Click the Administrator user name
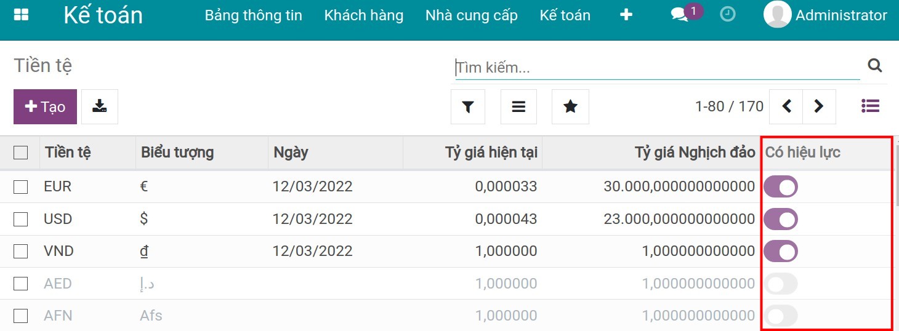This screenshot has height=331, width=899. tap(841, 15)
